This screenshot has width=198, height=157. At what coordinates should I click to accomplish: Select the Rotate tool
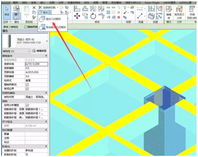(x=93, y=16)
